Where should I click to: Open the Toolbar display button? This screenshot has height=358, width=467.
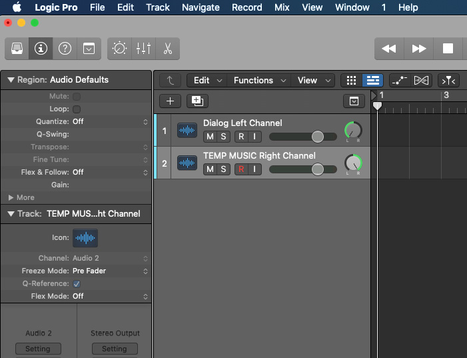(x=89, y=48)
